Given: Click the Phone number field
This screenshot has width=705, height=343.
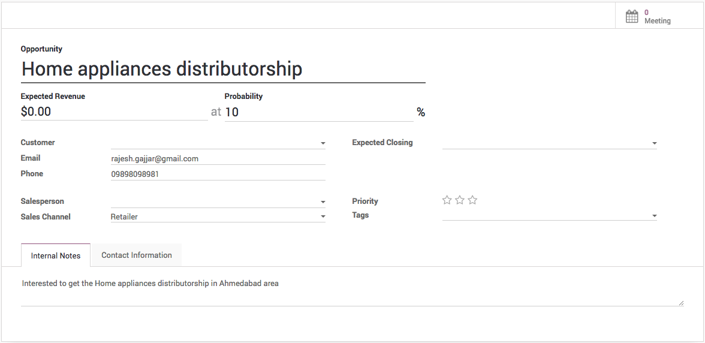Looking at the screenshot, I should pyautogui.click(x=218, y=174).
